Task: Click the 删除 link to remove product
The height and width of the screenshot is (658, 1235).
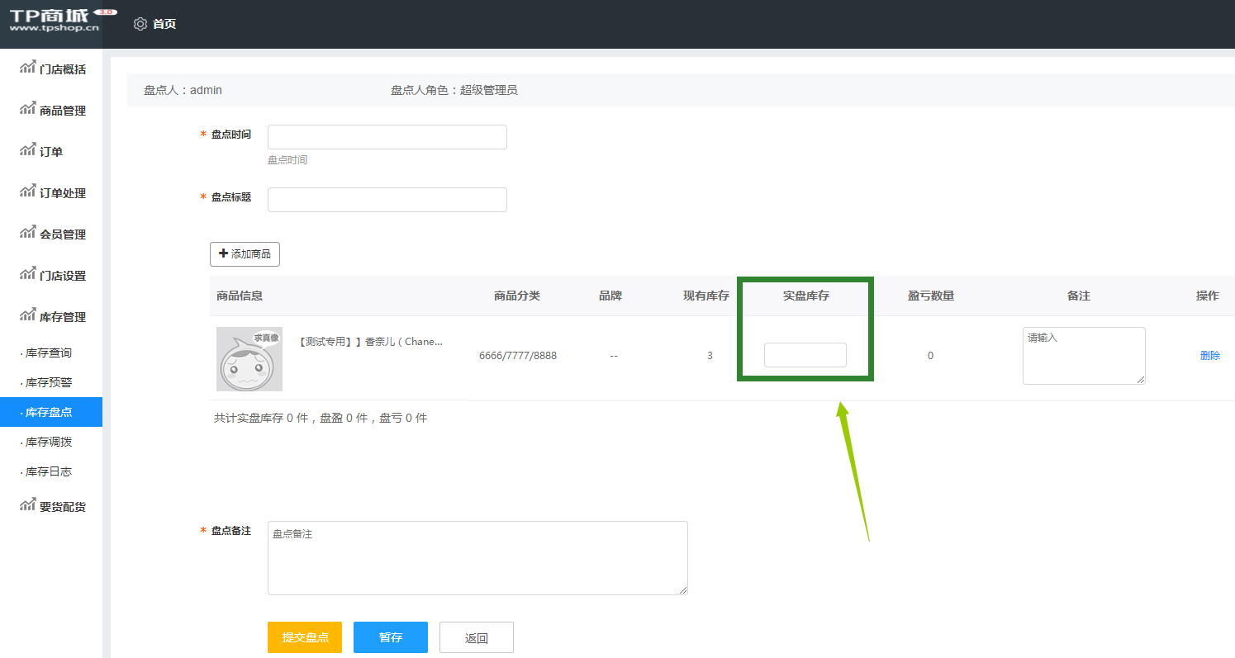Action: pyautogui.click(x=1209, y=355)
